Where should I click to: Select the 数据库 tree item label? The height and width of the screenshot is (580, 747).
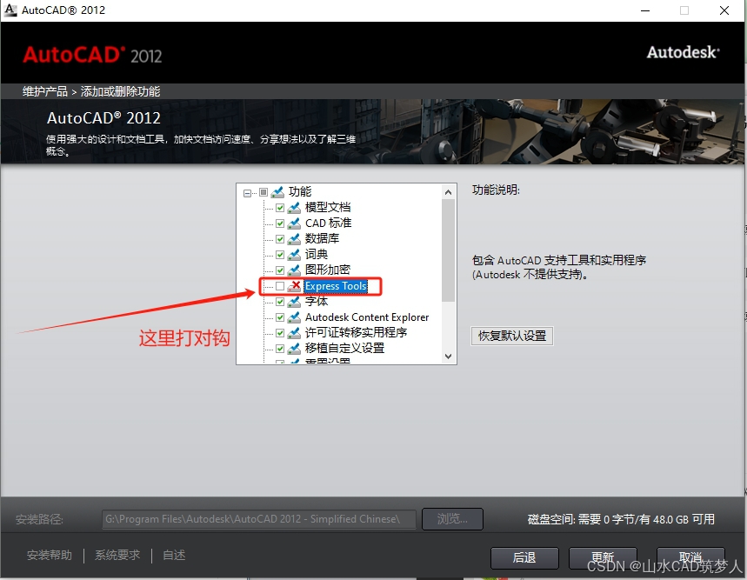pos(322,238)
